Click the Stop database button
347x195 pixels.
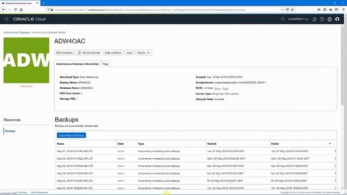[130, 53]
